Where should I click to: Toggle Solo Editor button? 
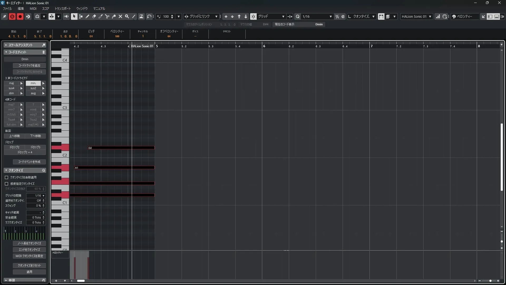(x=12, y=16)
